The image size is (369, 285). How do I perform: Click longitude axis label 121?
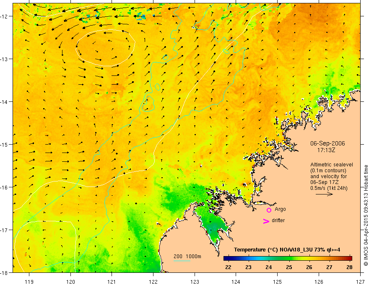112,282
